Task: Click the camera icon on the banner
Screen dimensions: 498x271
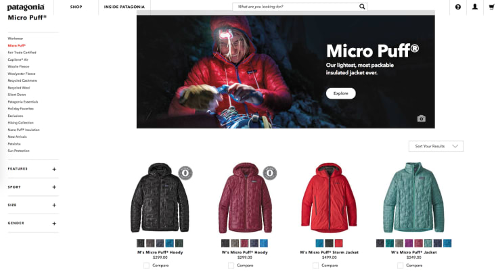Action: tap(421, 118)
